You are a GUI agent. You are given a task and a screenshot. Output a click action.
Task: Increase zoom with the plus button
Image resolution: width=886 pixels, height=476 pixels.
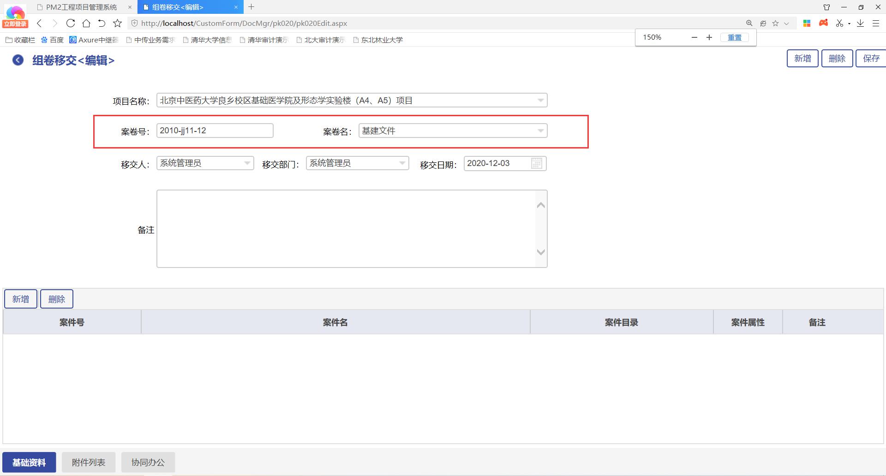click(x=709, y=37)
